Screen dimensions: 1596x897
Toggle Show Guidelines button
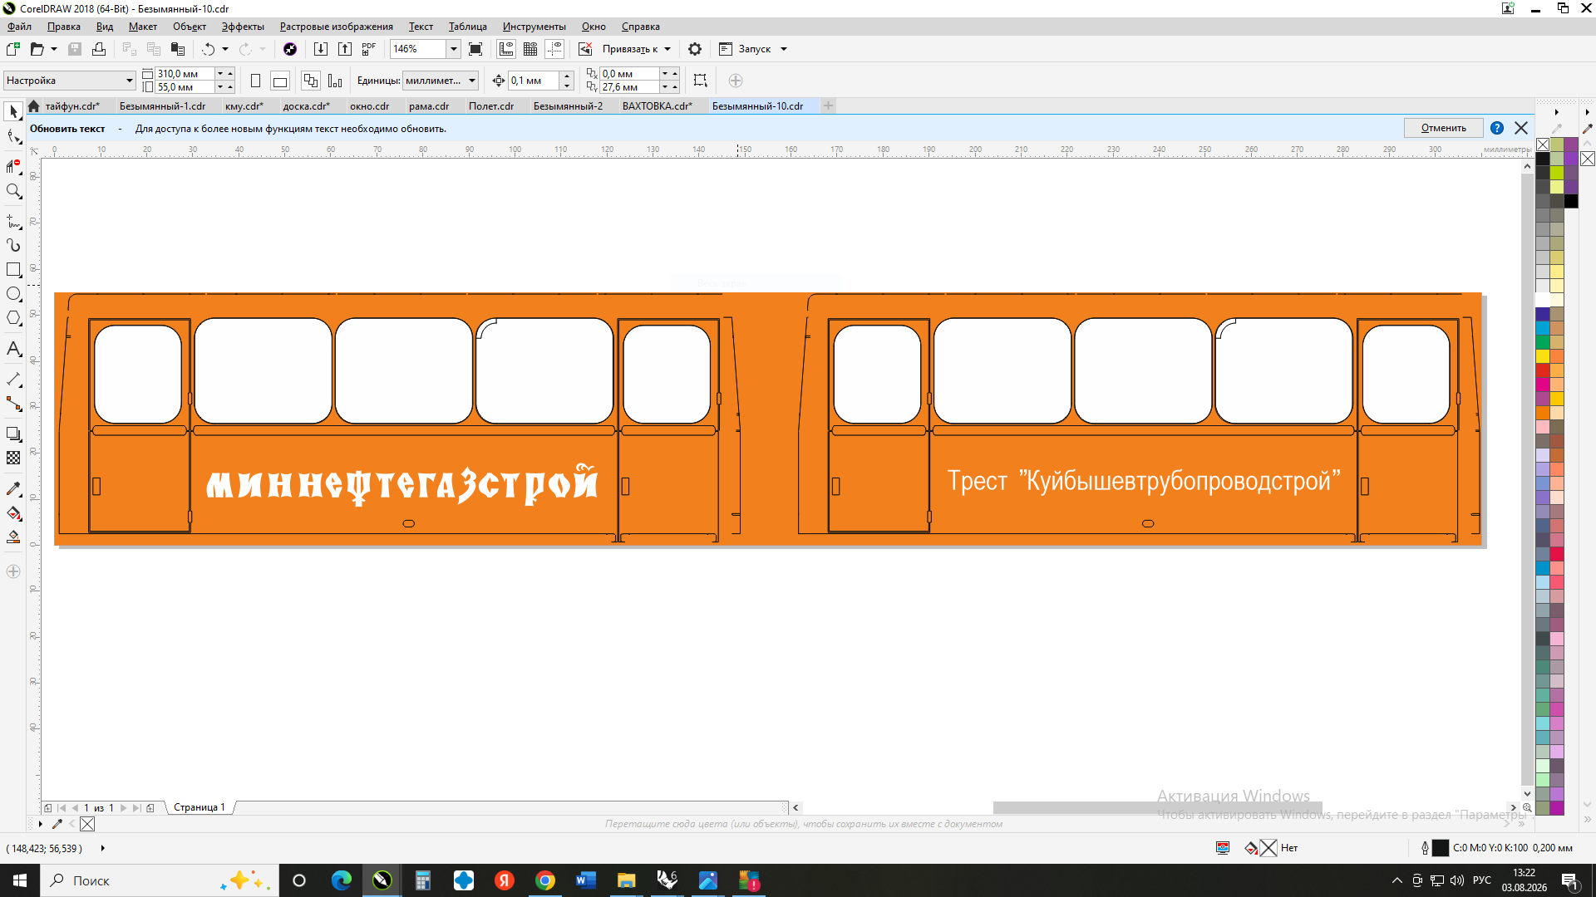(x=554, y=49)
